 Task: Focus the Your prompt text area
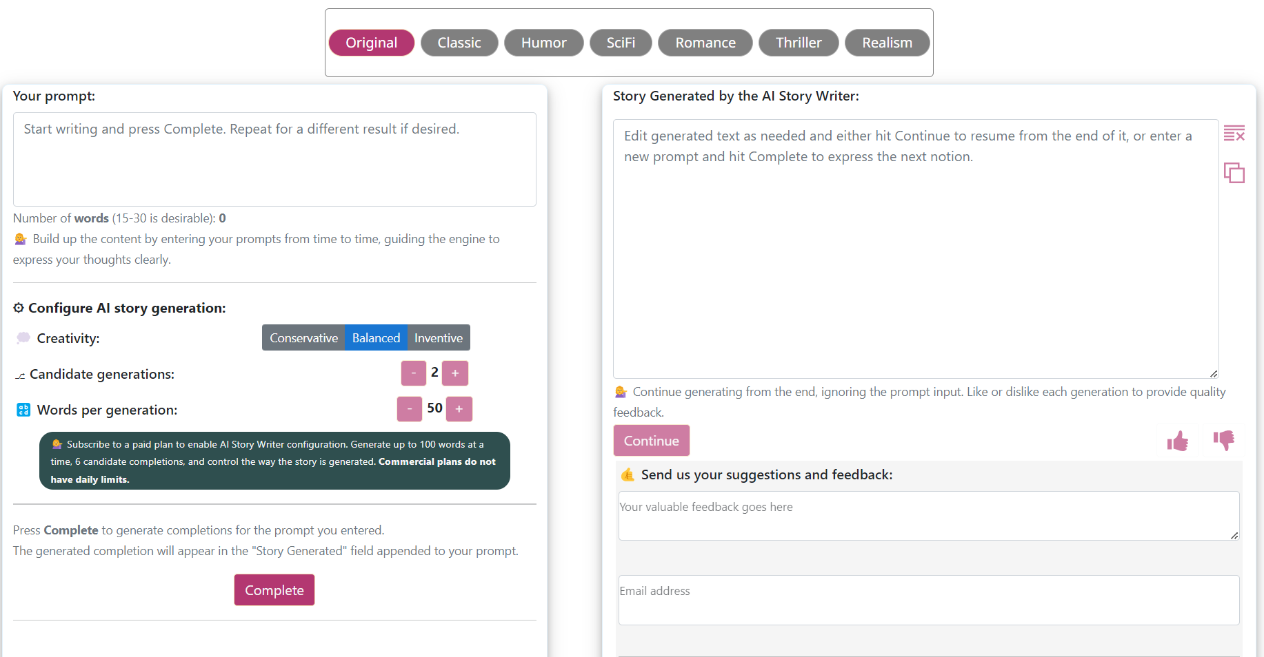tap(274, 160)
